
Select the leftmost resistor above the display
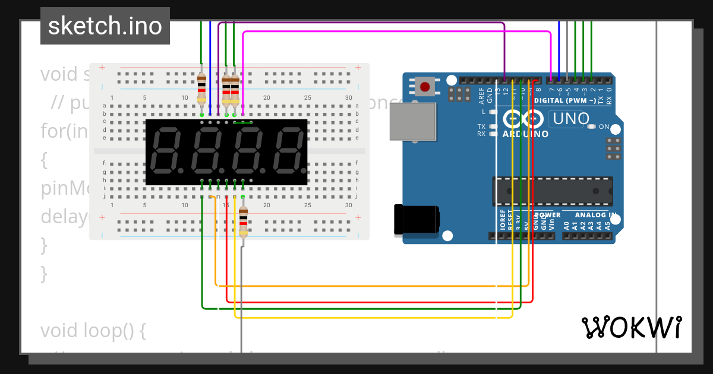point(201,88)
